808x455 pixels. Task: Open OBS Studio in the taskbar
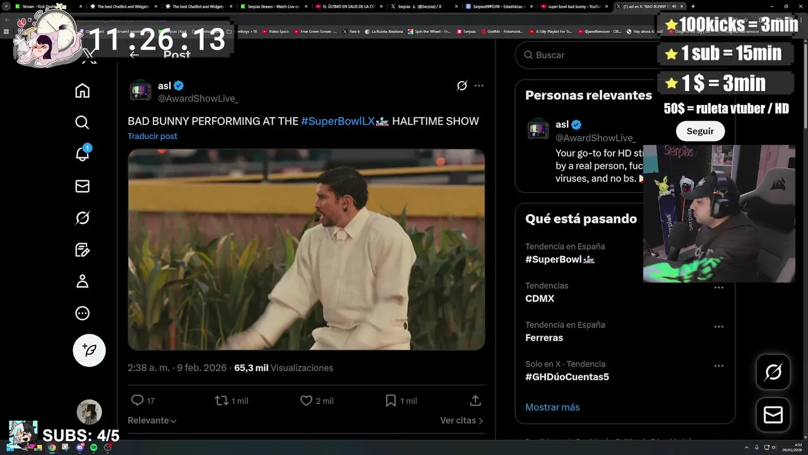pyautogui.click(x=107, y=447)
